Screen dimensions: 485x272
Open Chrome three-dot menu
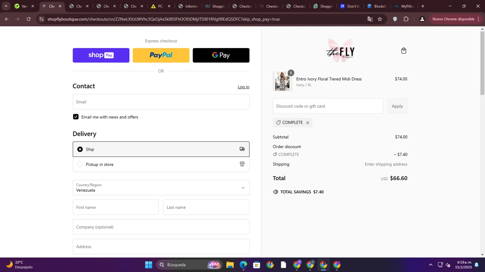click(478, 19)
